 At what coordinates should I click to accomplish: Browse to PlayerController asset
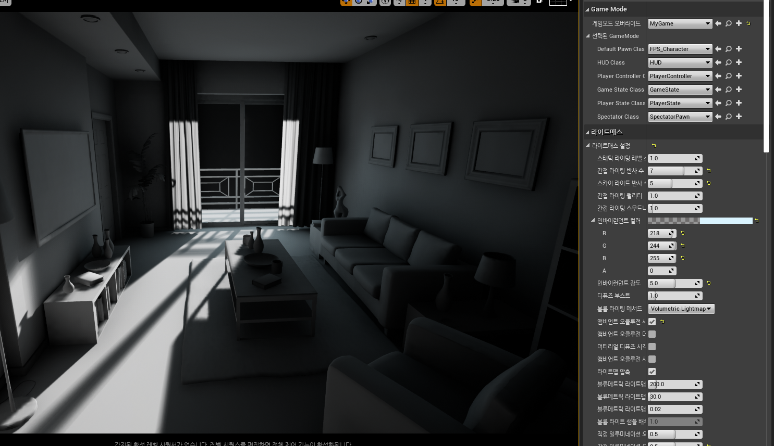pyautogui.click(x=729, y=76)
